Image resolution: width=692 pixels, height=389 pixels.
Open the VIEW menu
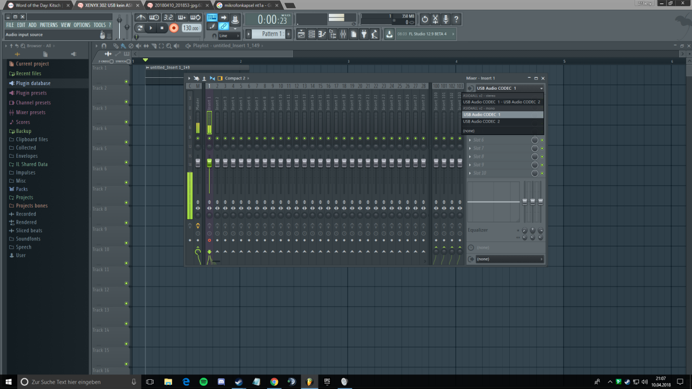coord(65,25)
